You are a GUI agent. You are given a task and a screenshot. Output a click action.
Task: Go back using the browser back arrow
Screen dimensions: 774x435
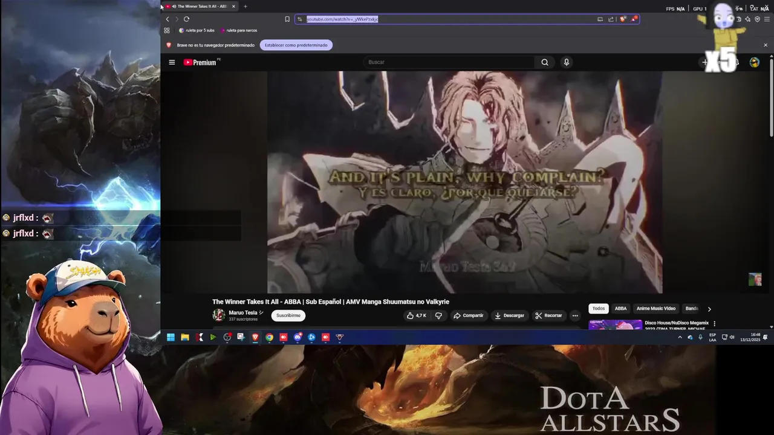(167, 19)
